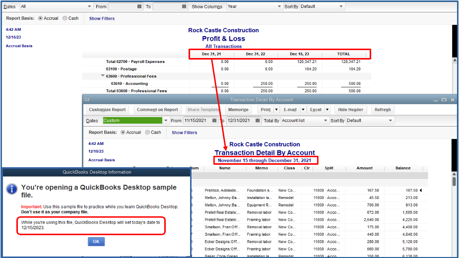Click the Memorize button

238,110
